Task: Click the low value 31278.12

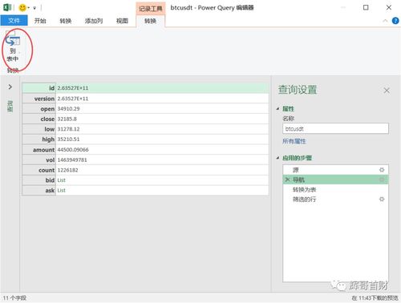Action: click(x=68, y=129)
